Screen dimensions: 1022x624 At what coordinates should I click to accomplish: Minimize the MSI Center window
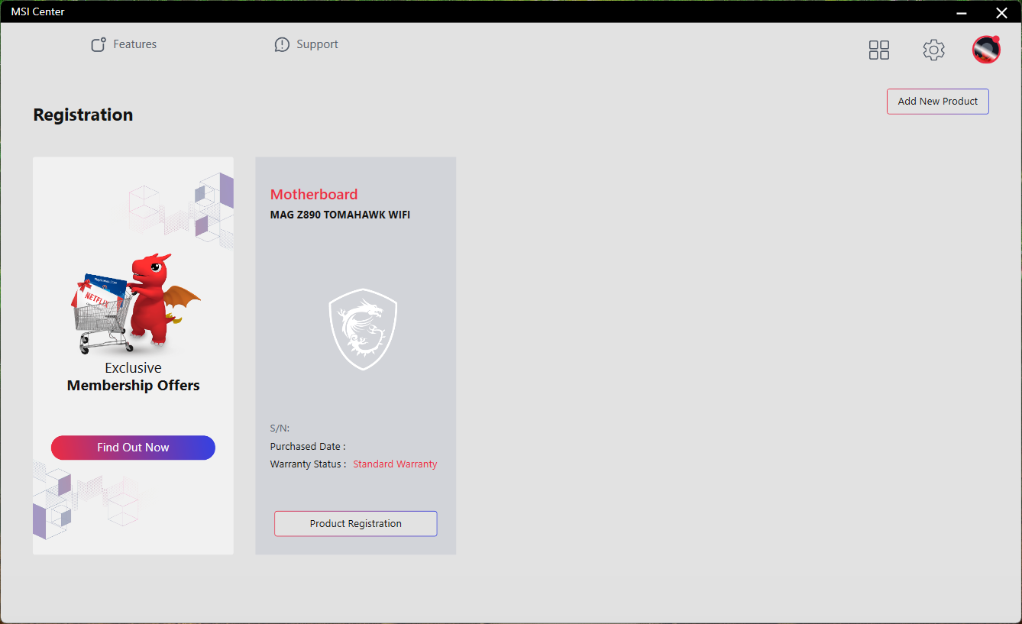[963, 12]
